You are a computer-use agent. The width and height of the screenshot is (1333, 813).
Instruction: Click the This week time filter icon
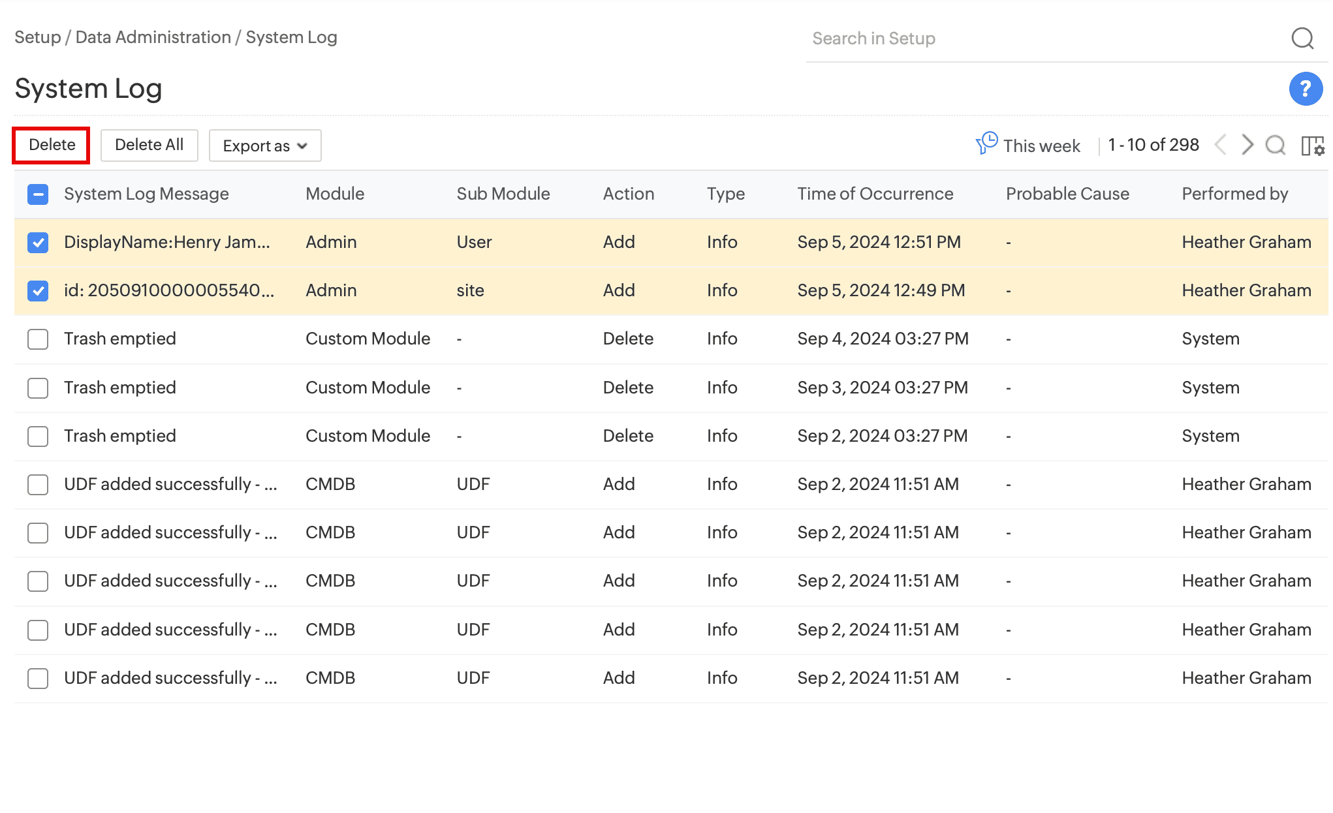[x=986, y=144]
